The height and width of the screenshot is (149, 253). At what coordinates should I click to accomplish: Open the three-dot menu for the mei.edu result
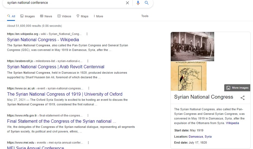(x=88, y=142)
